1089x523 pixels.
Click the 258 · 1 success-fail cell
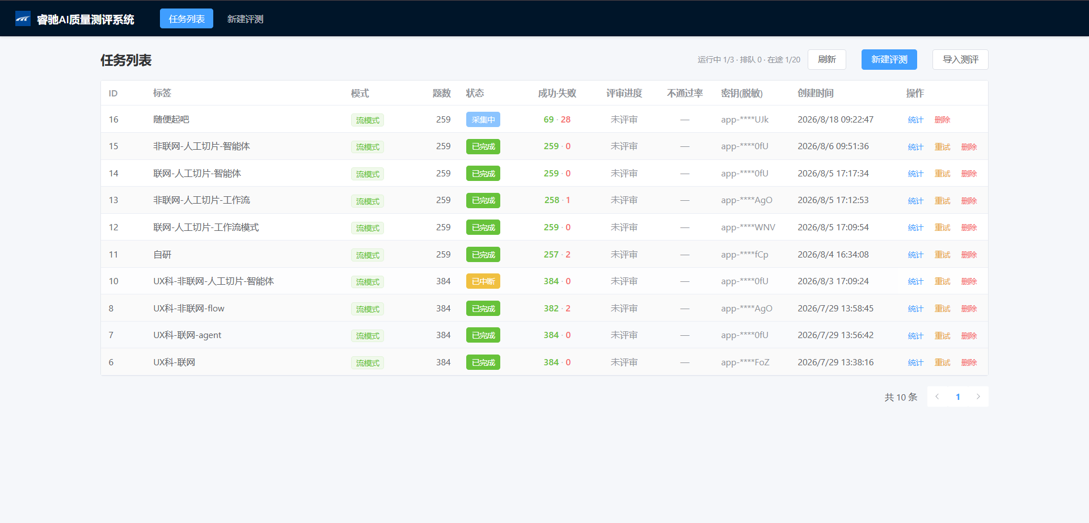557,200
